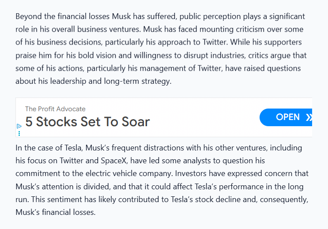The width and height of the screenshot is (328, 229).
Task: Click final line 'Musk's financial losses.'
Action: click(x=56, y=212)
